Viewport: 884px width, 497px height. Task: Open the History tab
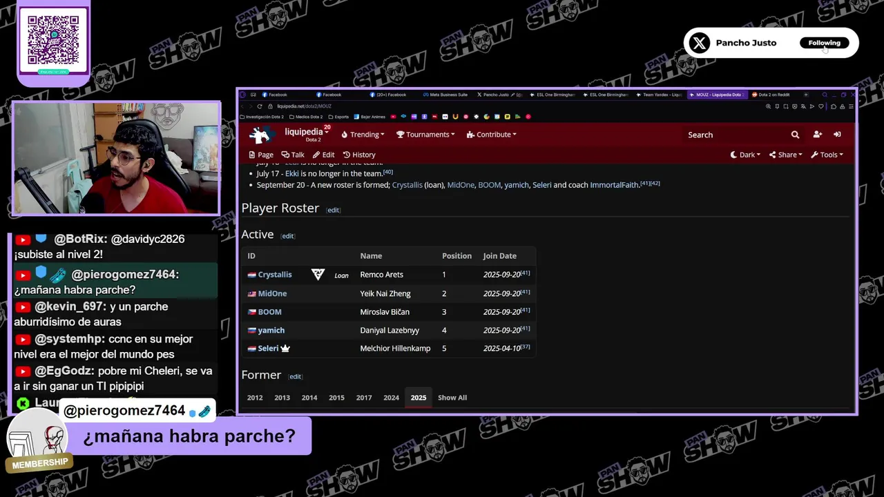[359, 155]
